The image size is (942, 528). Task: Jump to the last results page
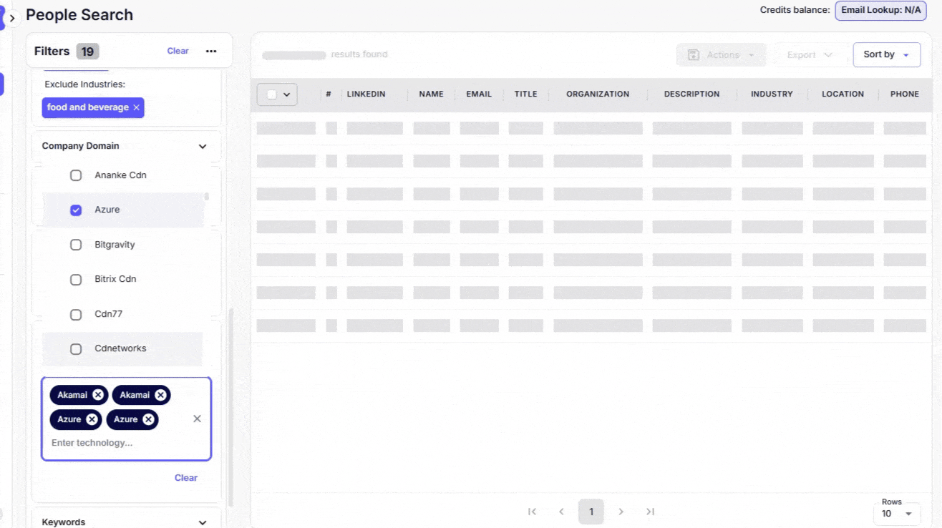[650, 512]
